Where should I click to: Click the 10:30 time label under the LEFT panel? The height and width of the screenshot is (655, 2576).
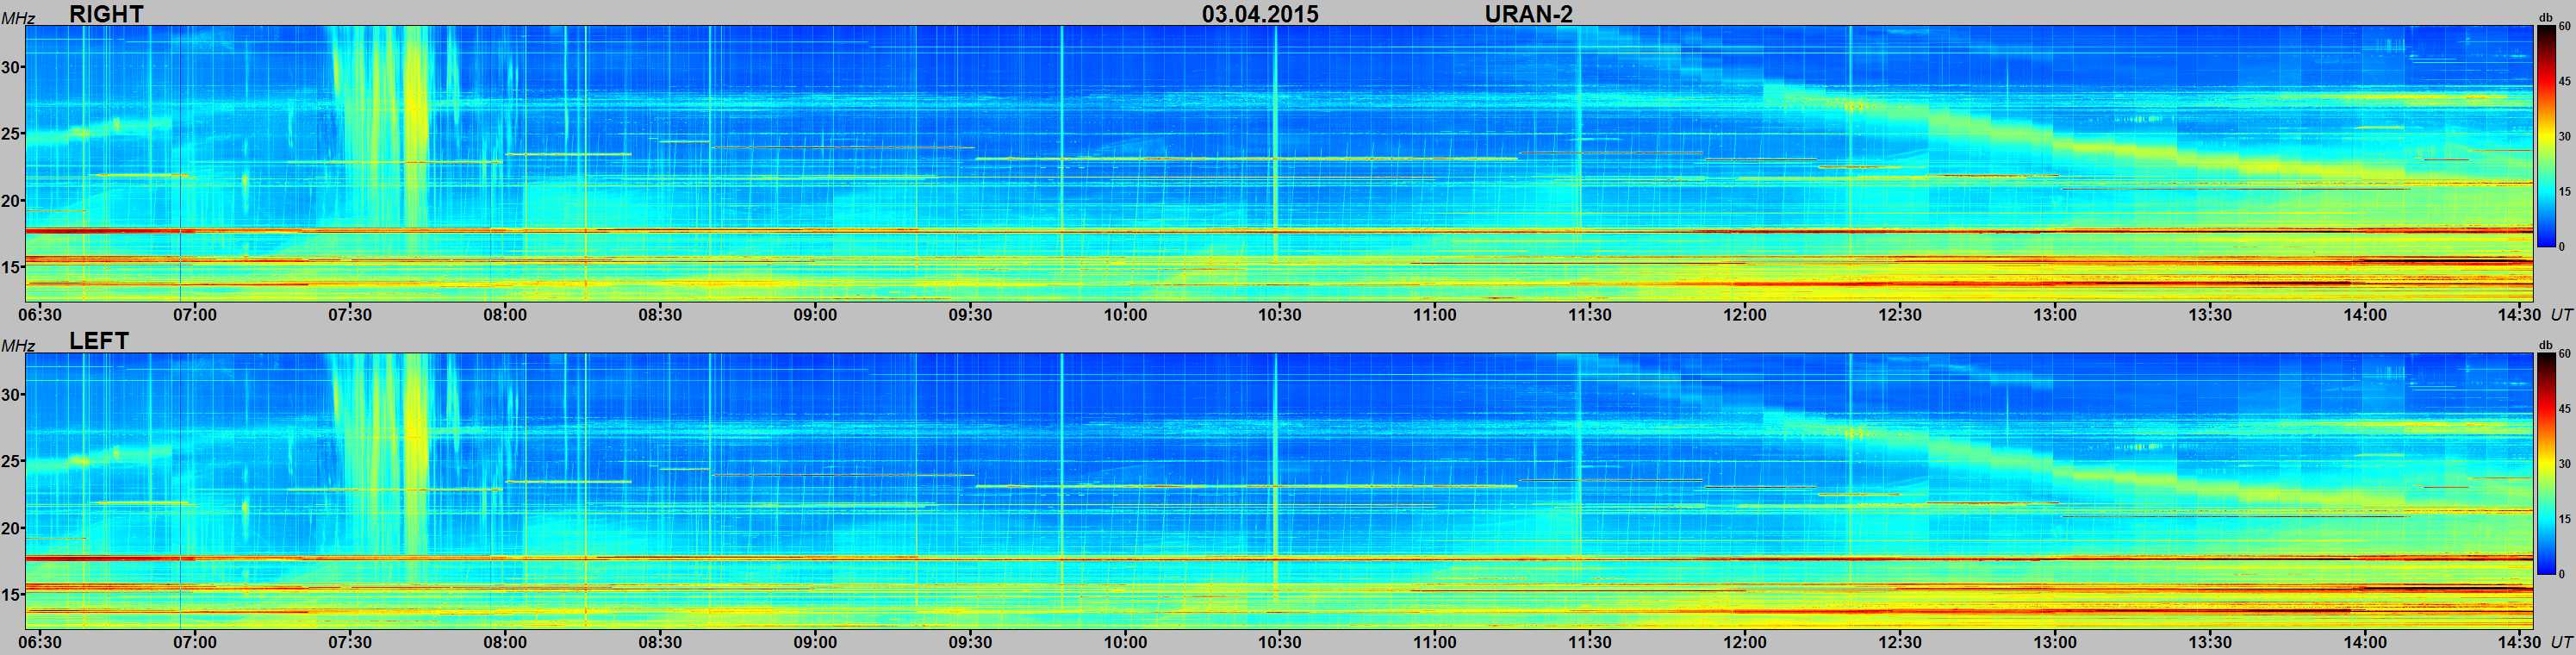point(1280,641)
